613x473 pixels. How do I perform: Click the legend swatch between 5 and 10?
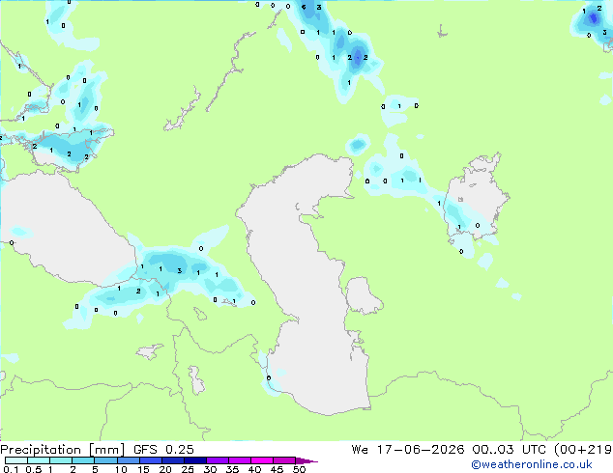(106, 460)
